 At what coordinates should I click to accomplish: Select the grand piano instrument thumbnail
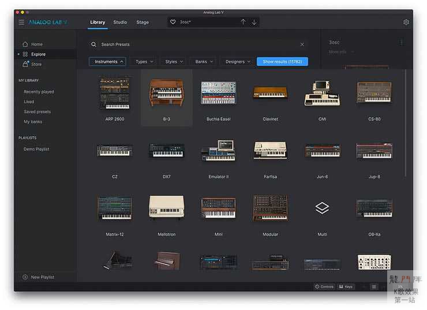pos(117,260)
